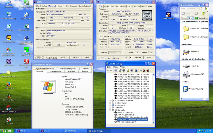213x133 pixels.
Task: Select ASMedia USB3.1 eXtensible Host Controller entry
Action: click(133, 117)
